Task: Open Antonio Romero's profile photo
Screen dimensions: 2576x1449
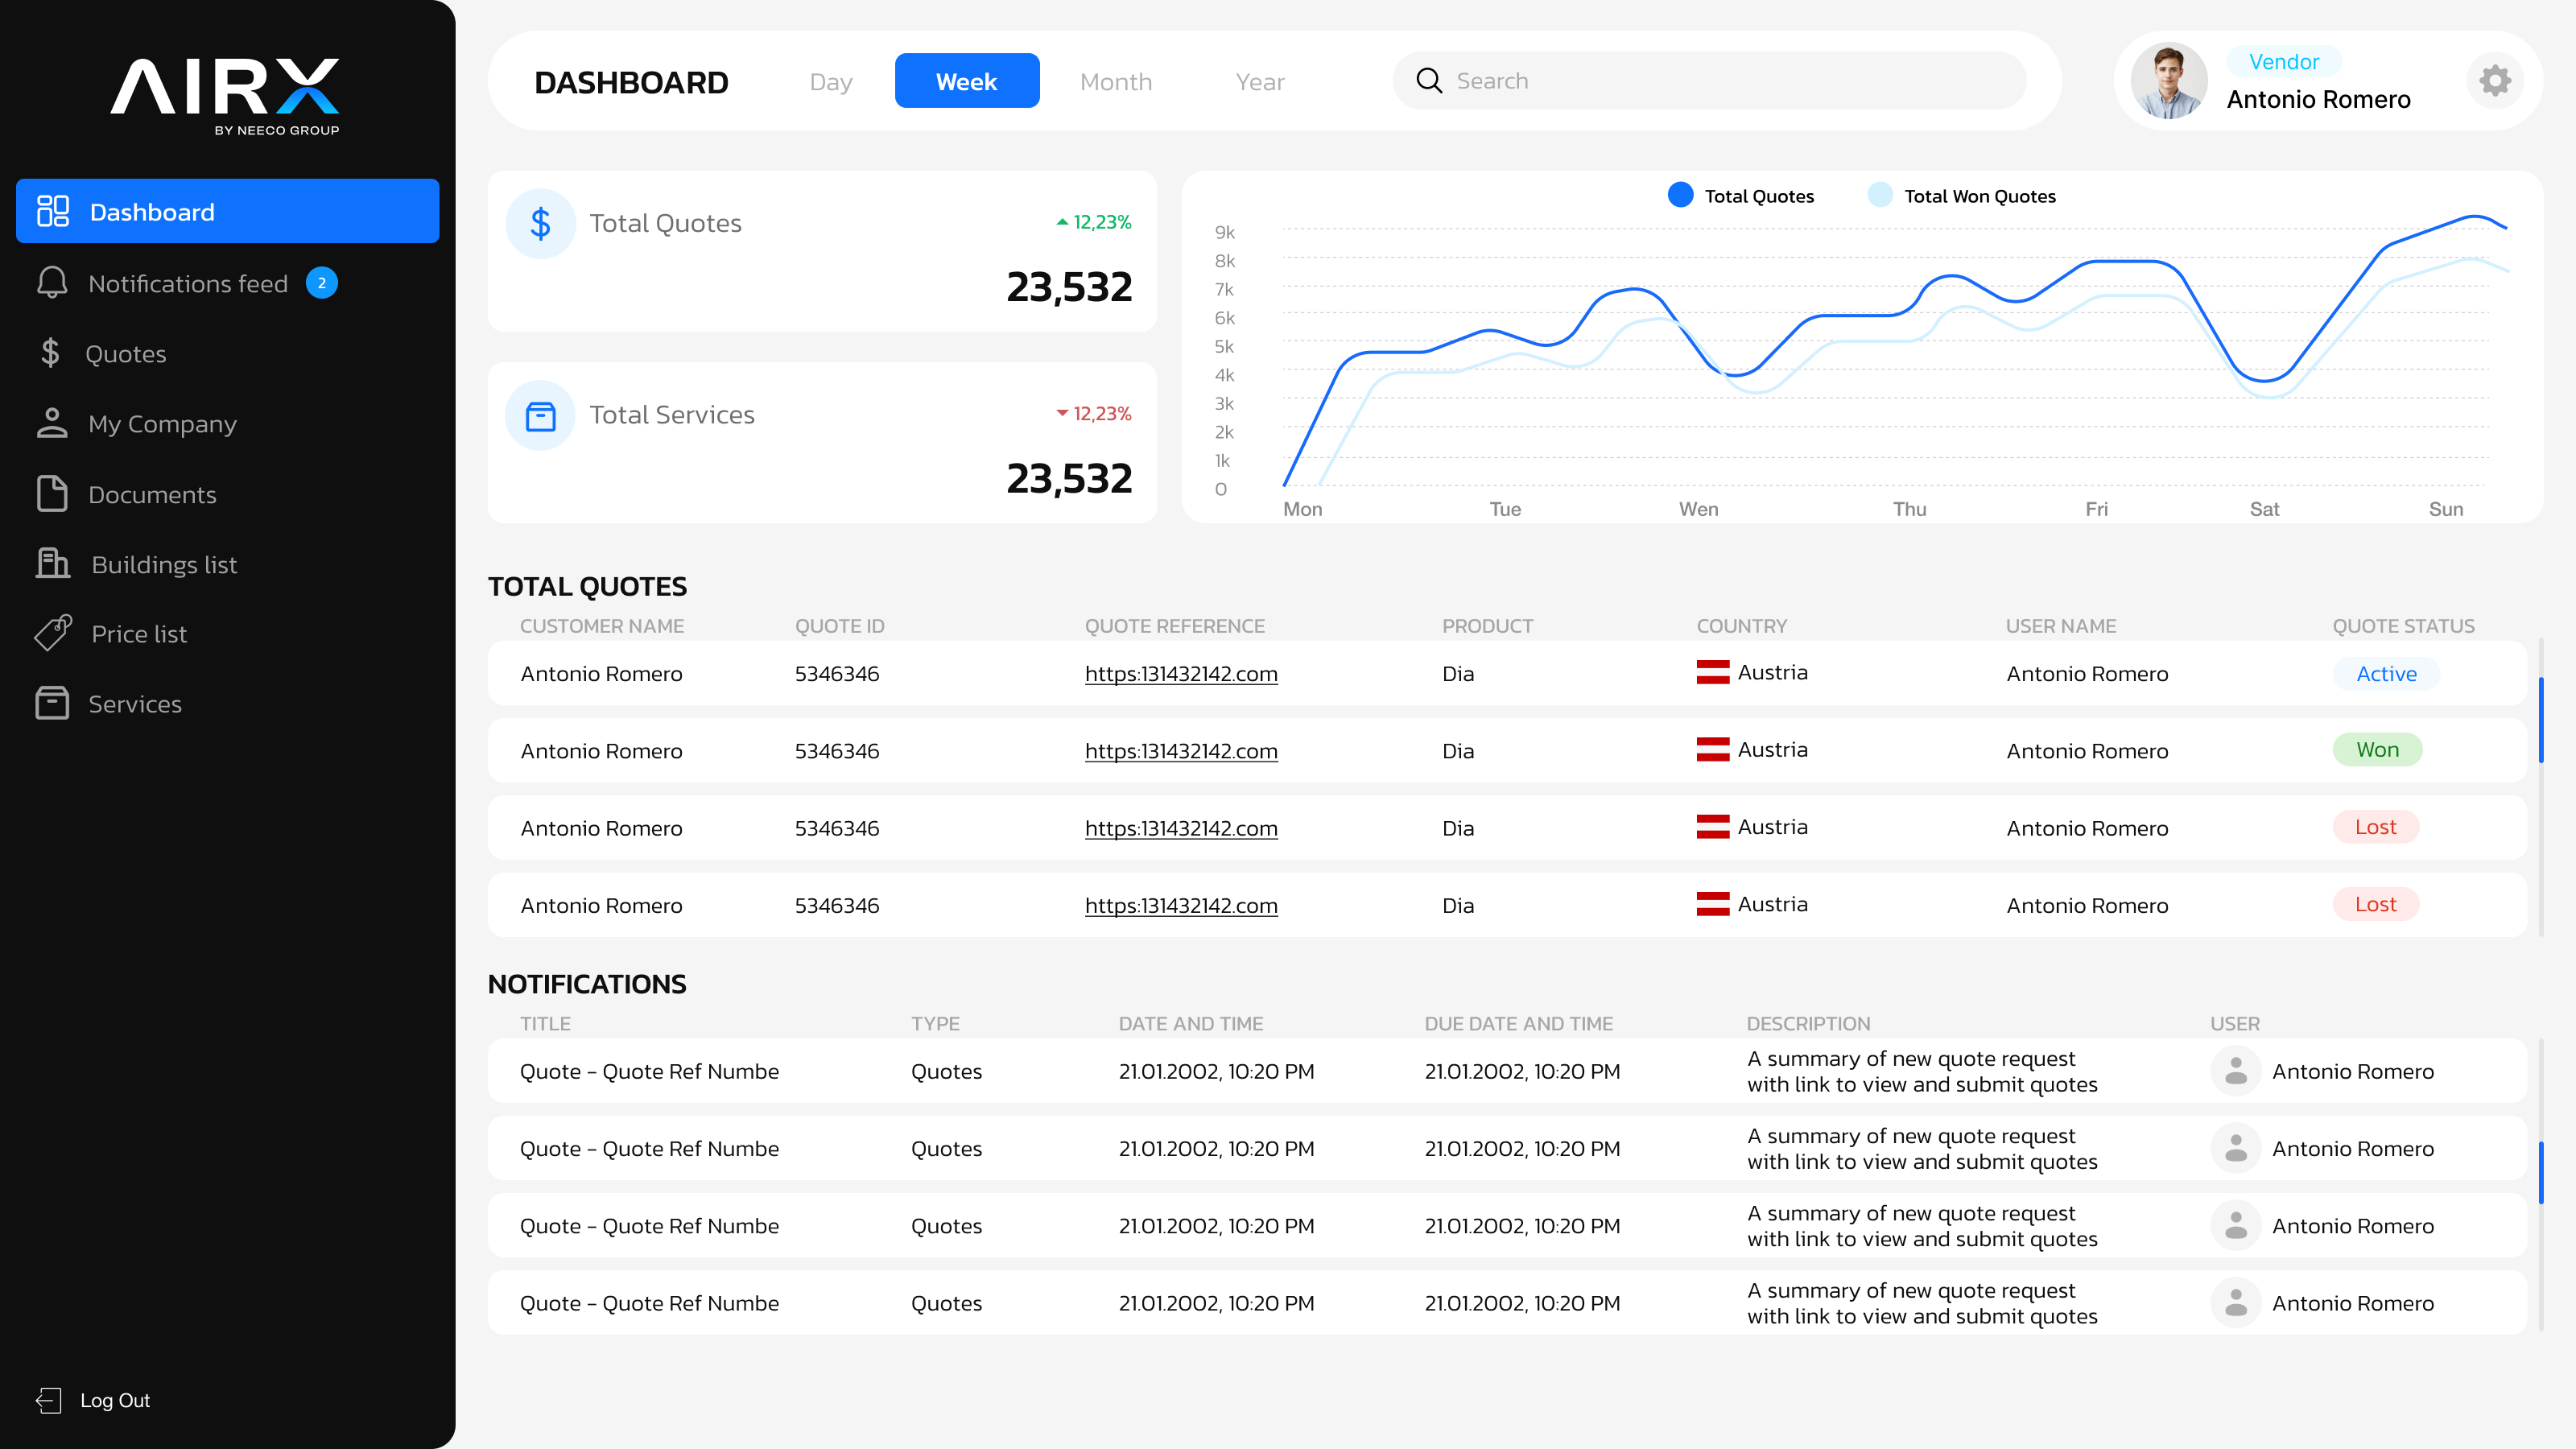Action: tap(2168, 81)
